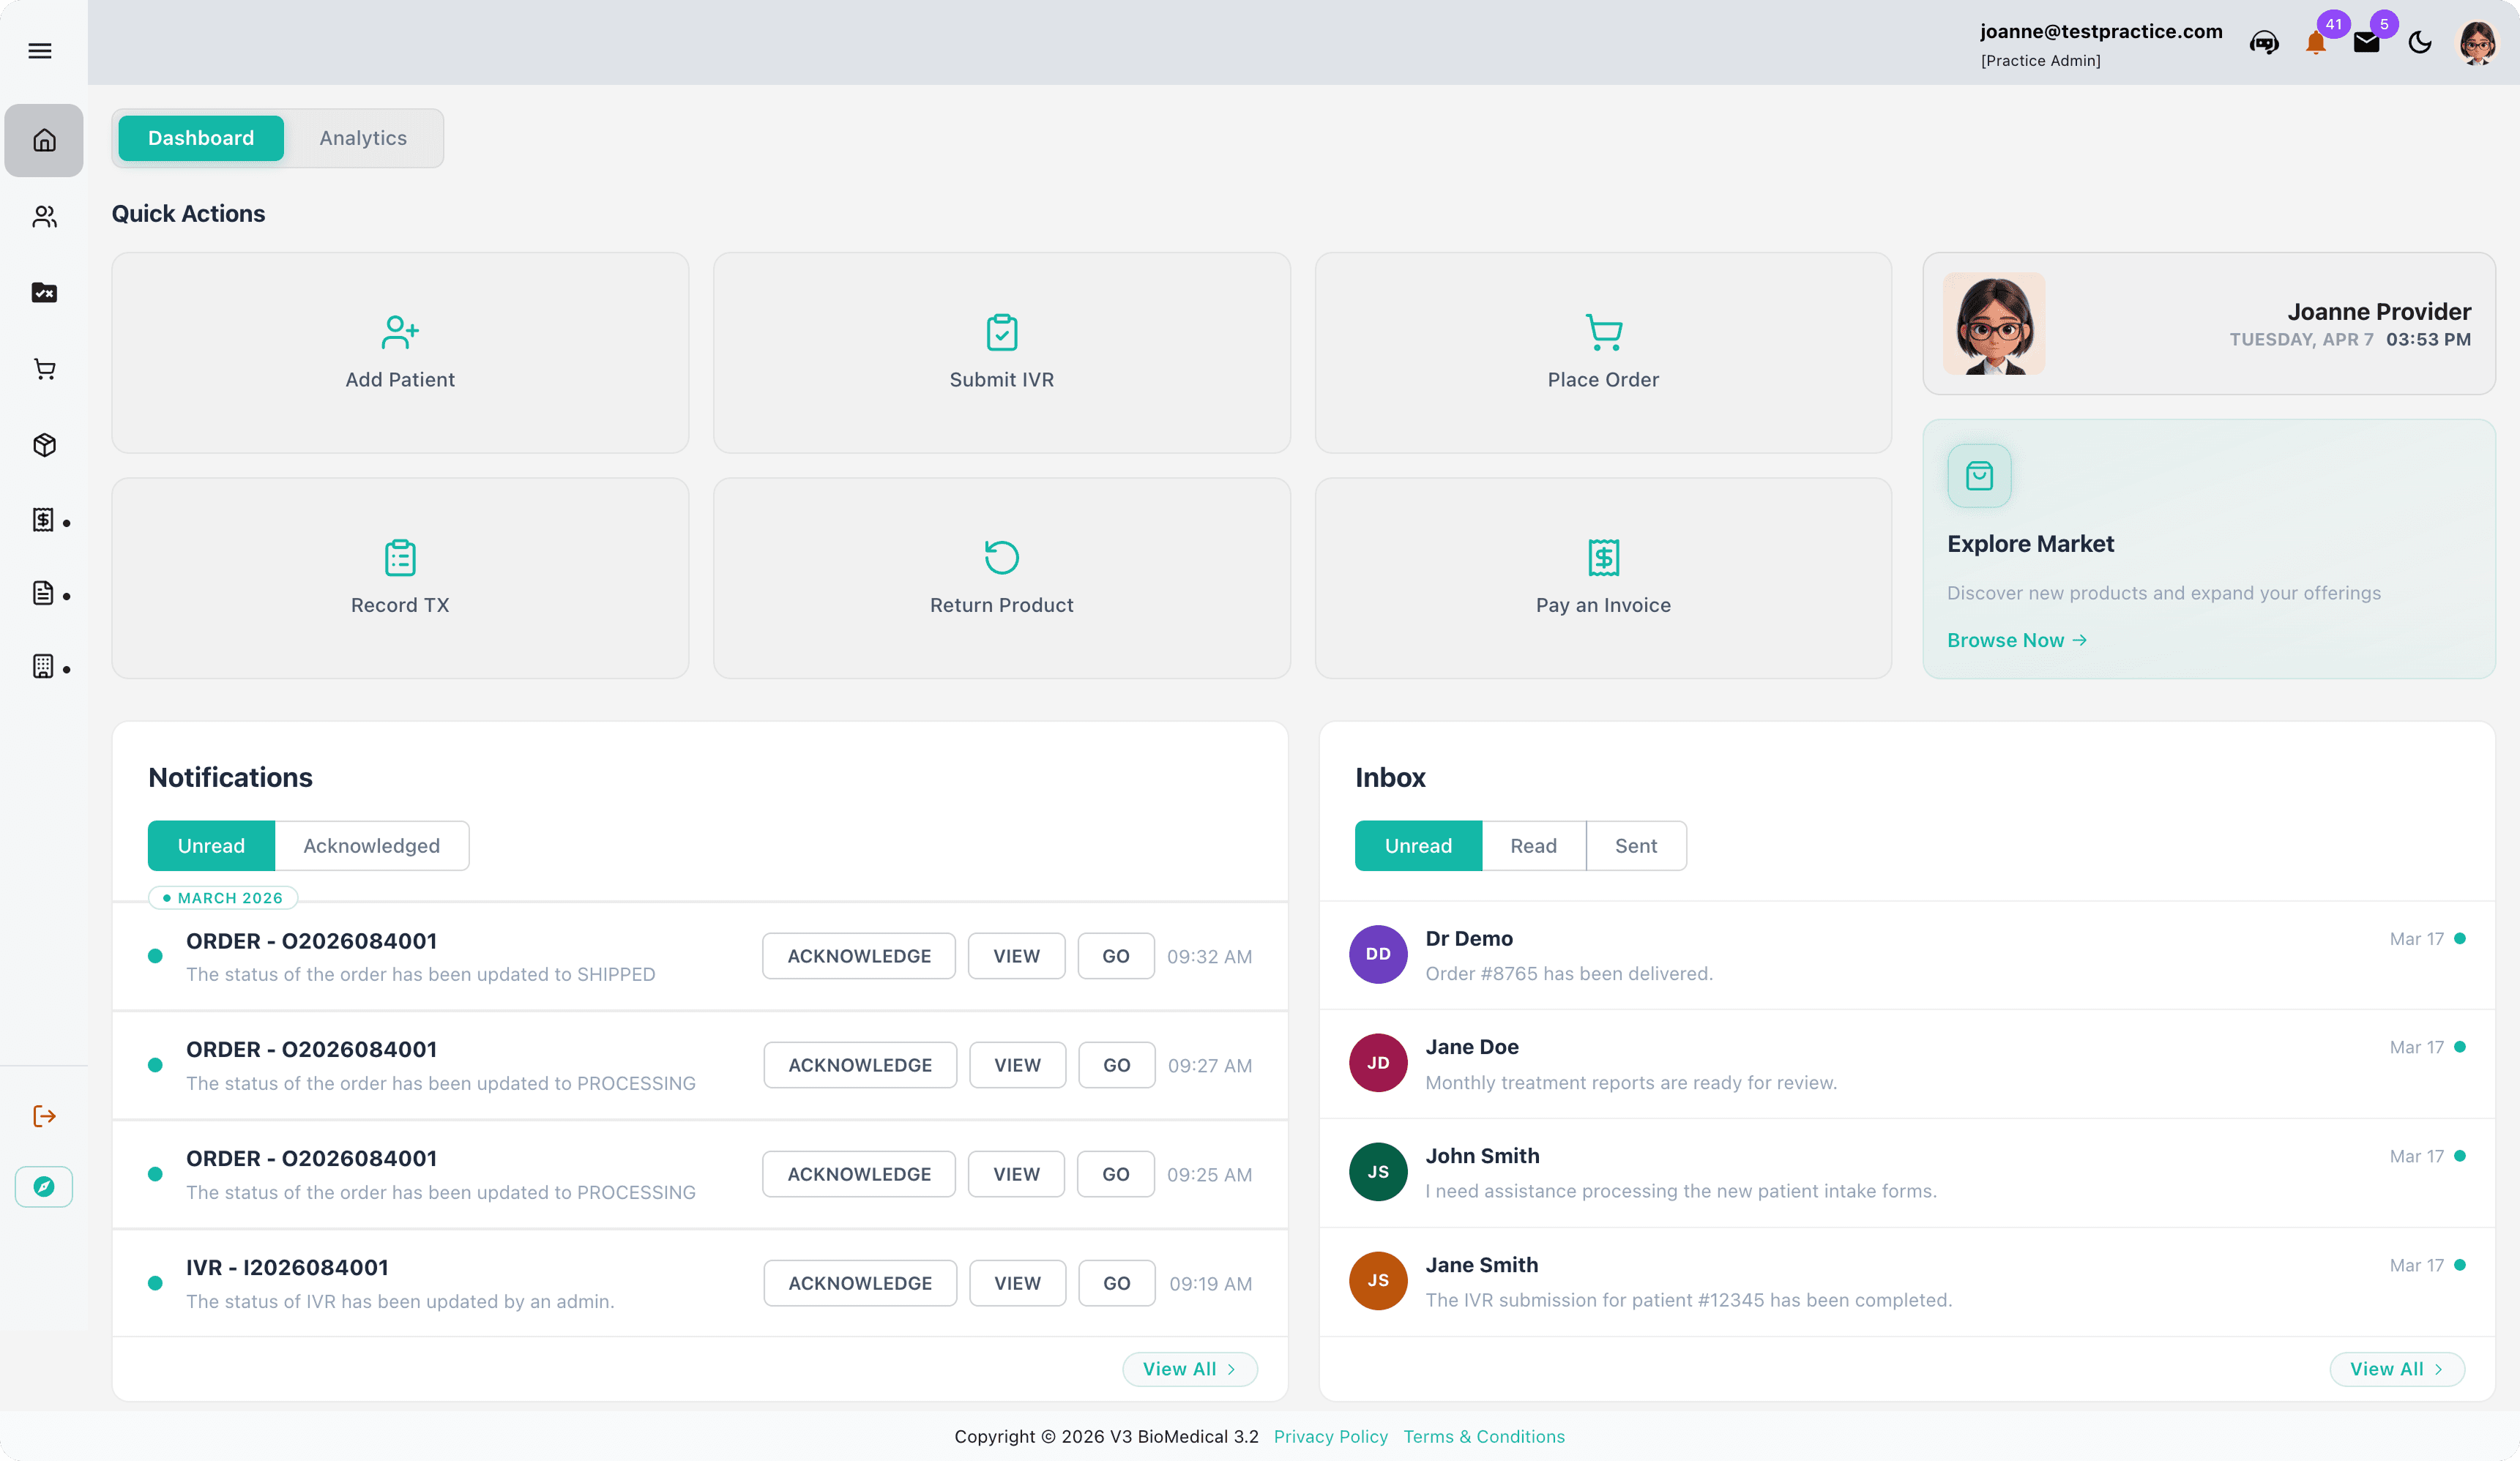
Task: Open the invoices icon with dollar sign
Action: [44, 520]
